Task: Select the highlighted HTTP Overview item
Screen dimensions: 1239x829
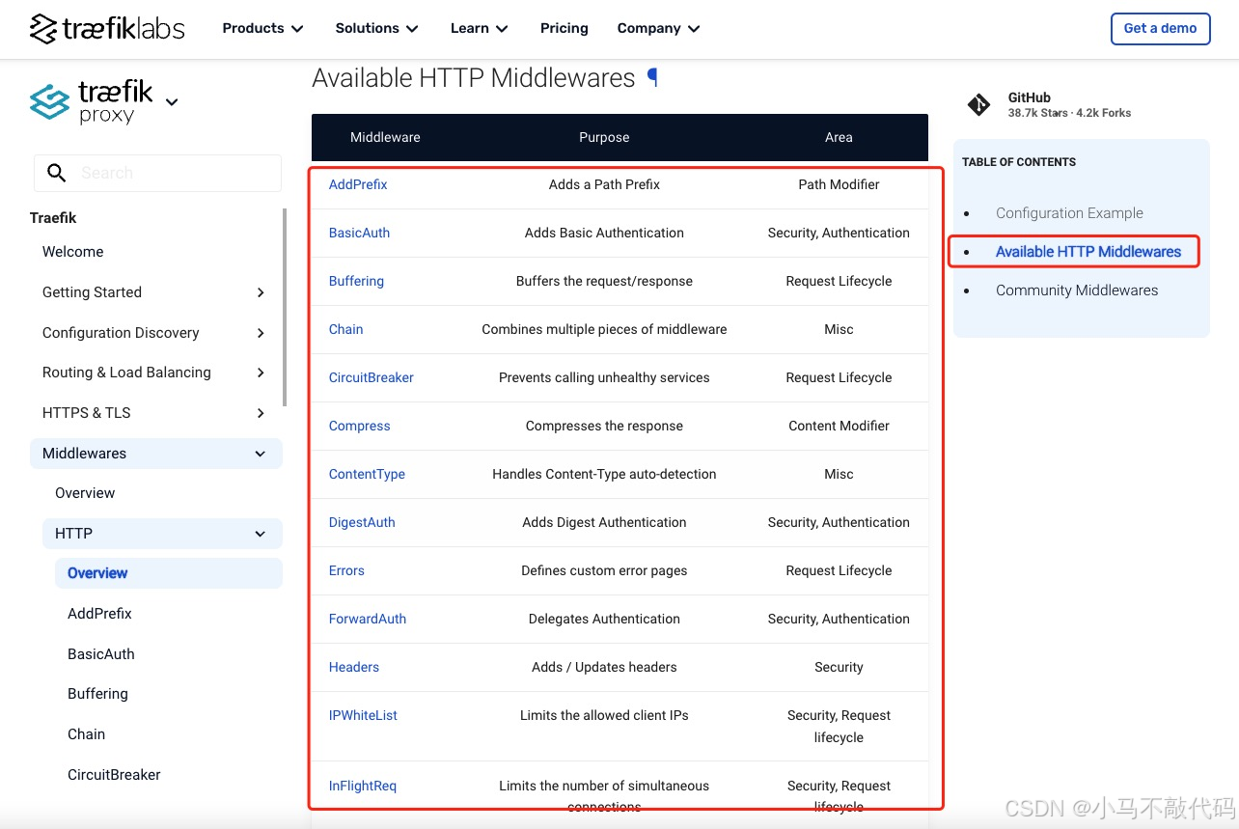Action: (x=169, y=573)
